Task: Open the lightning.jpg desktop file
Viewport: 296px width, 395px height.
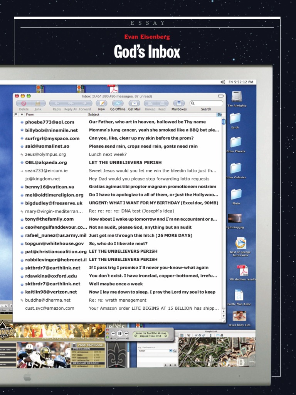Action: (x=235, y=218)
